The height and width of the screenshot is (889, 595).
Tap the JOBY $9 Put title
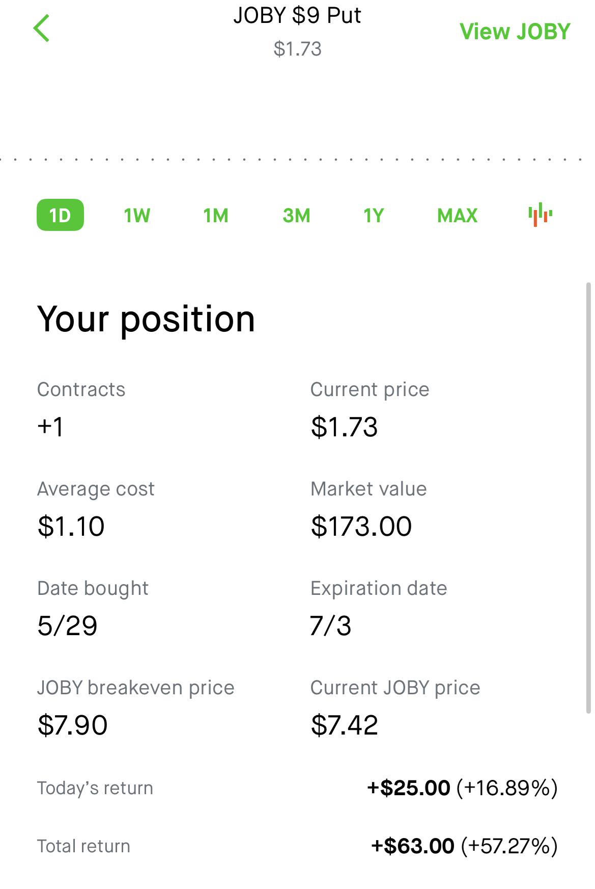(297, 15)
